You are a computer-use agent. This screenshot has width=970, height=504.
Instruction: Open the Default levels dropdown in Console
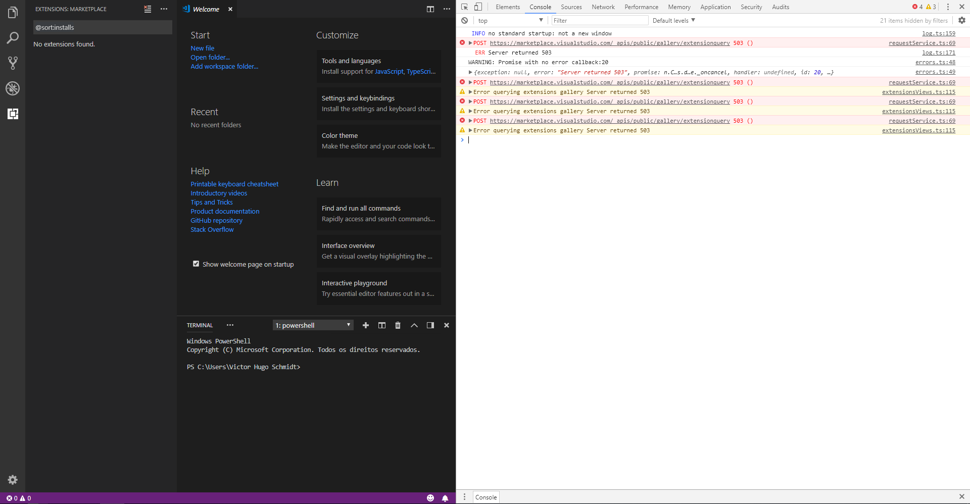(x=672, y=20)
